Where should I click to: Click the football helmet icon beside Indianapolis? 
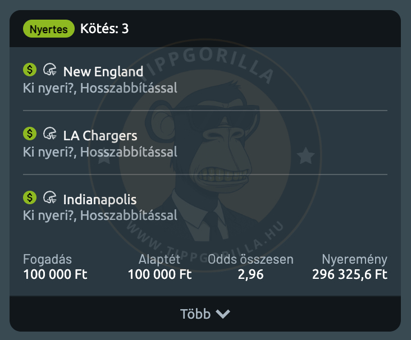tap(50, 198)
